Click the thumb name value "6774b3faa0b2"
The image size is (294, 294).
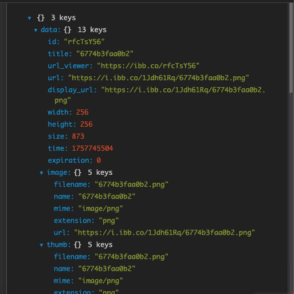click(x=107, y=269)
